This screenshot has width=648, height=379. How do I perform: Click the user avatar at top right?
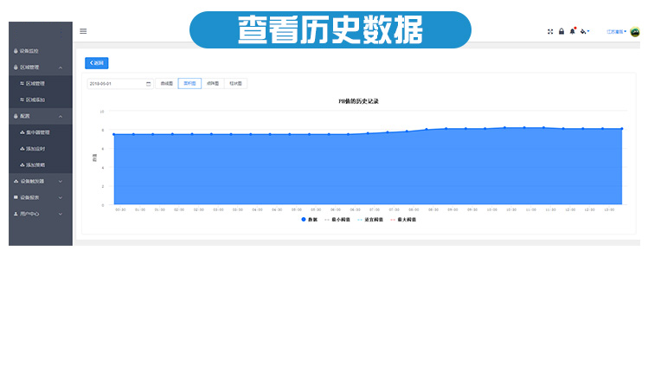pos(634,32)
